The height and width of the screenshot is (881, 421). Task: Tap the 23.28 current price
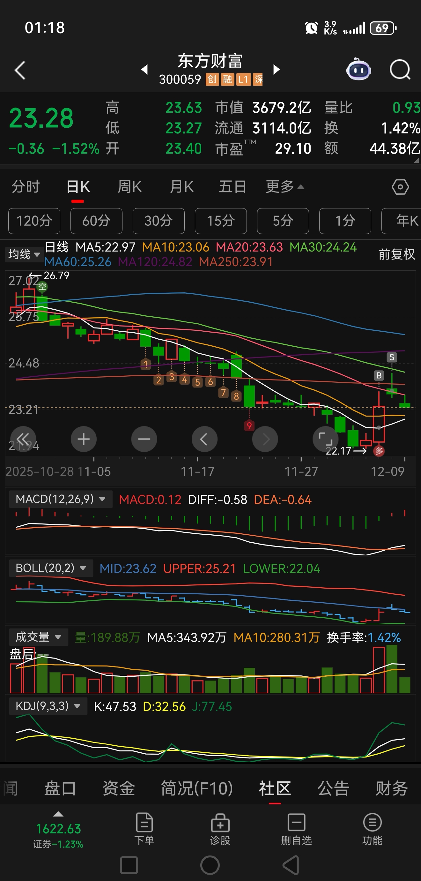tap(41, 118)
